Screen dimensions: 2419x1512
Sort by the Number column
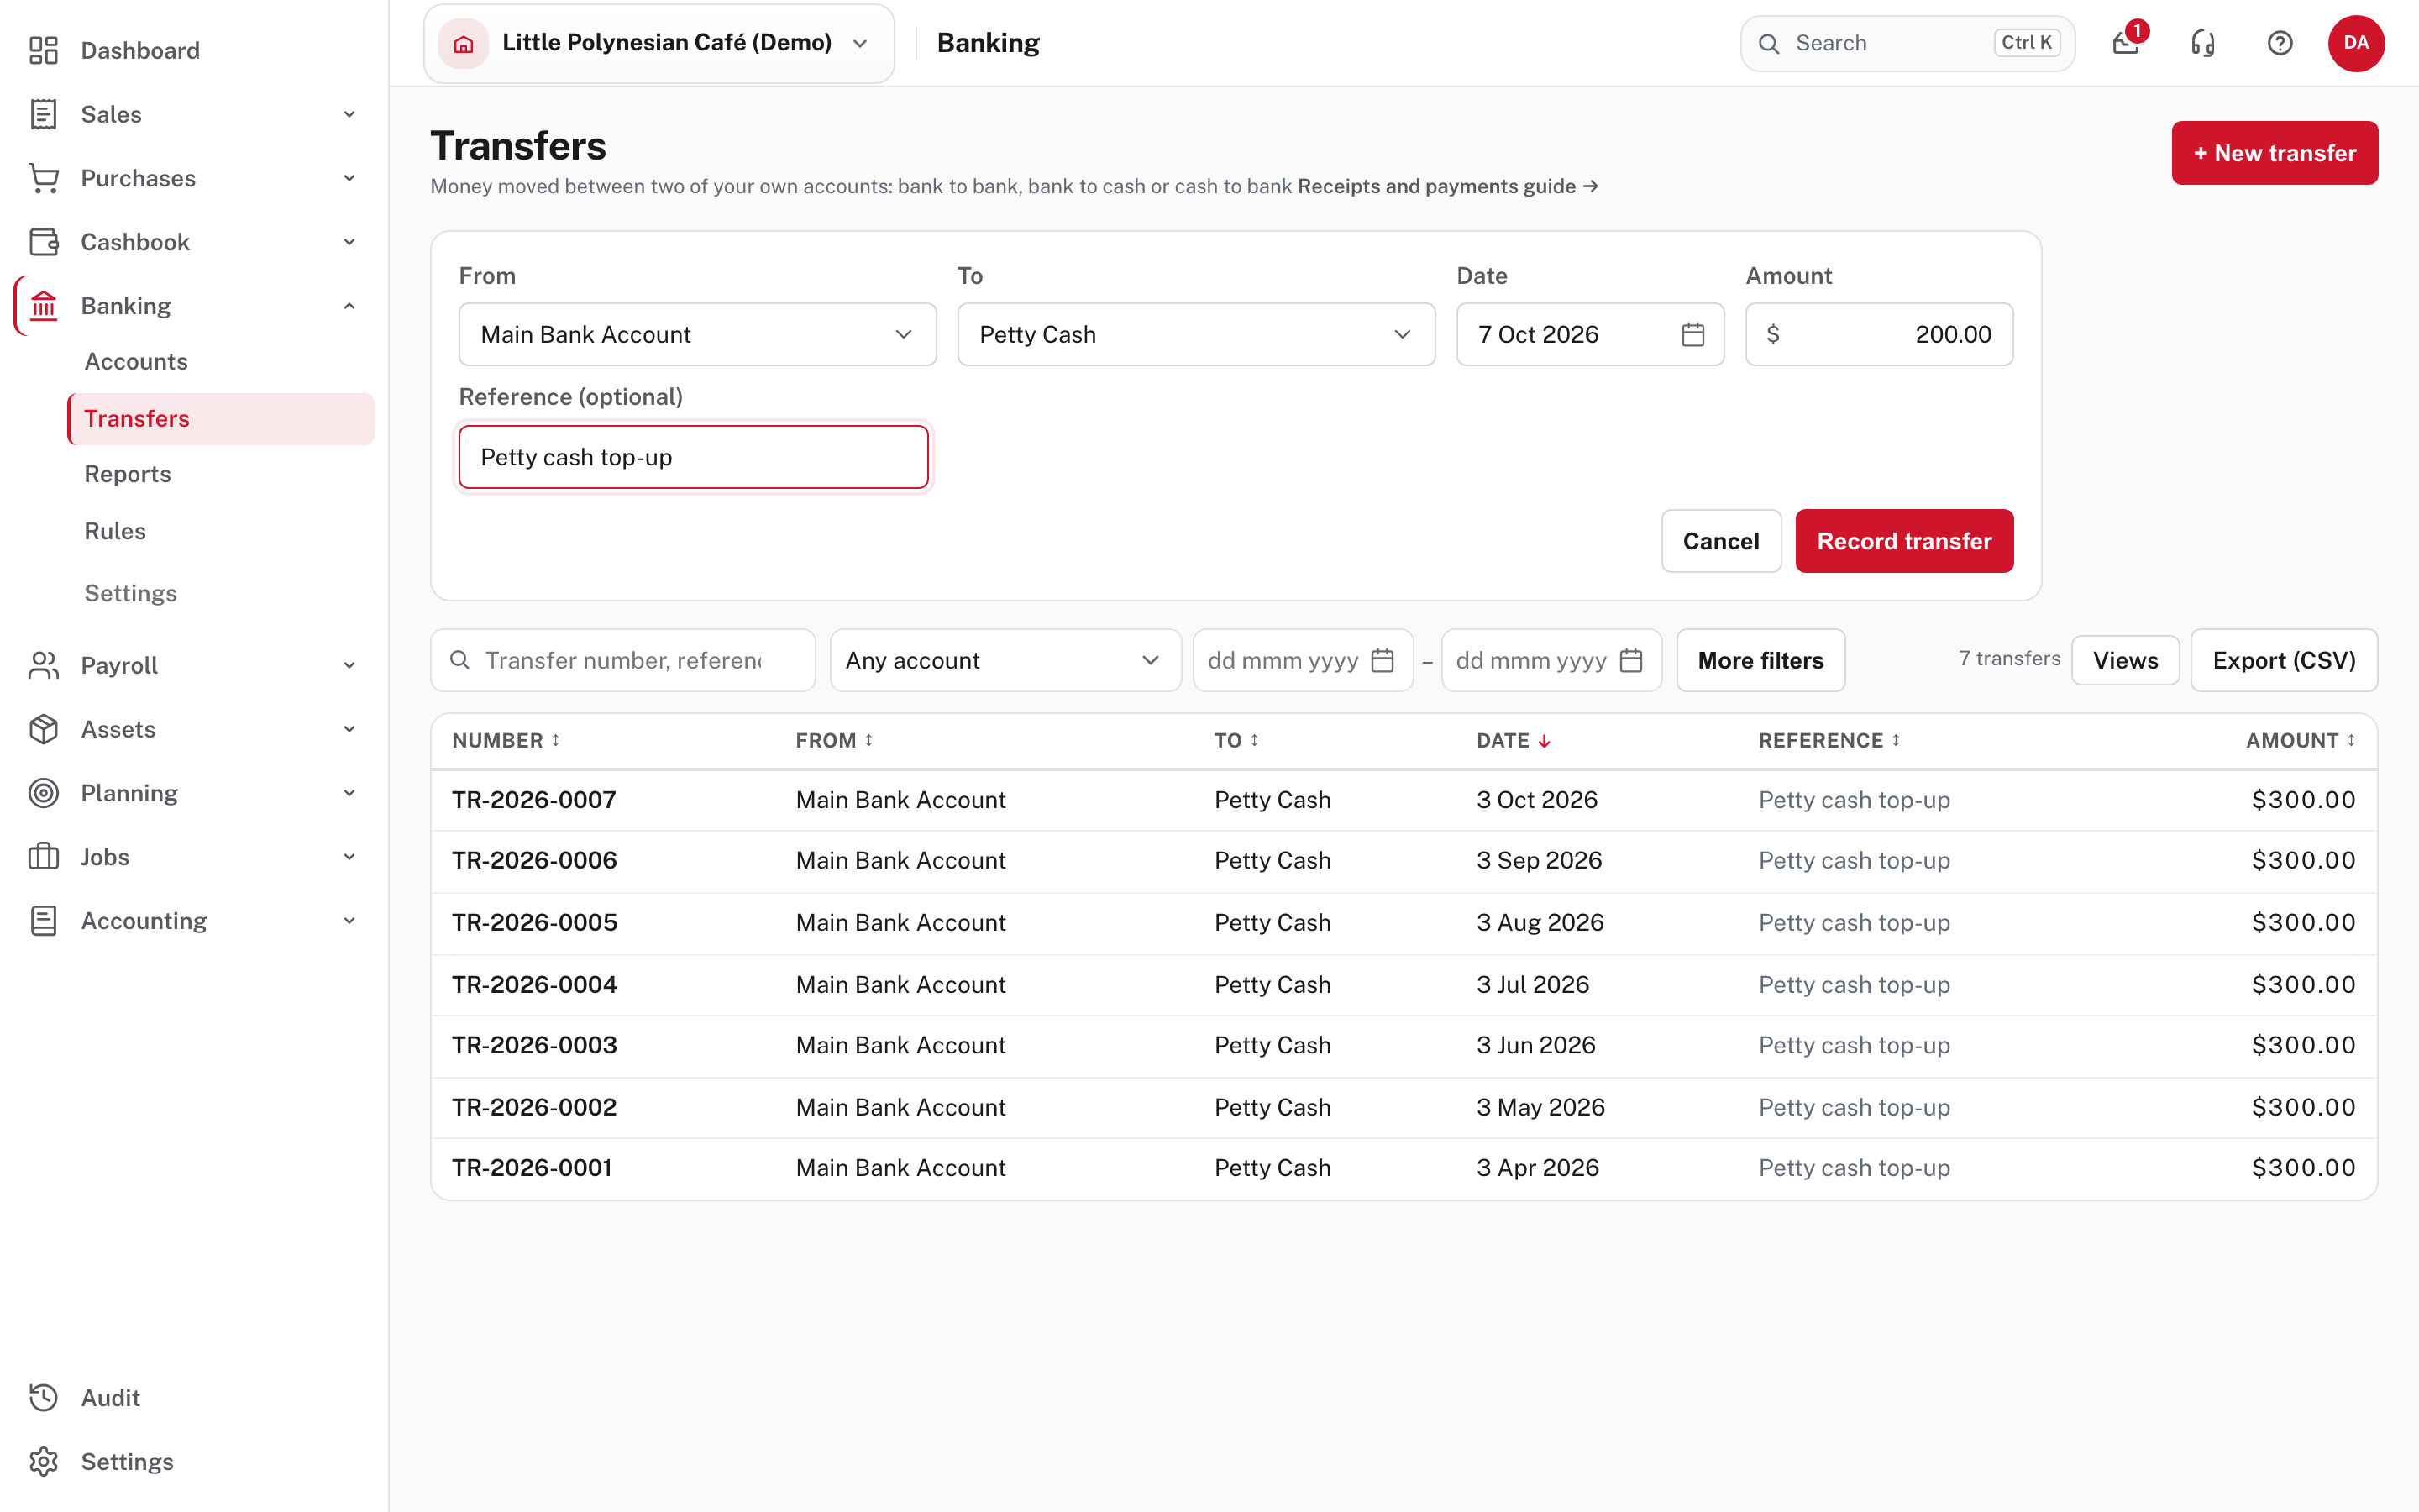506,740
